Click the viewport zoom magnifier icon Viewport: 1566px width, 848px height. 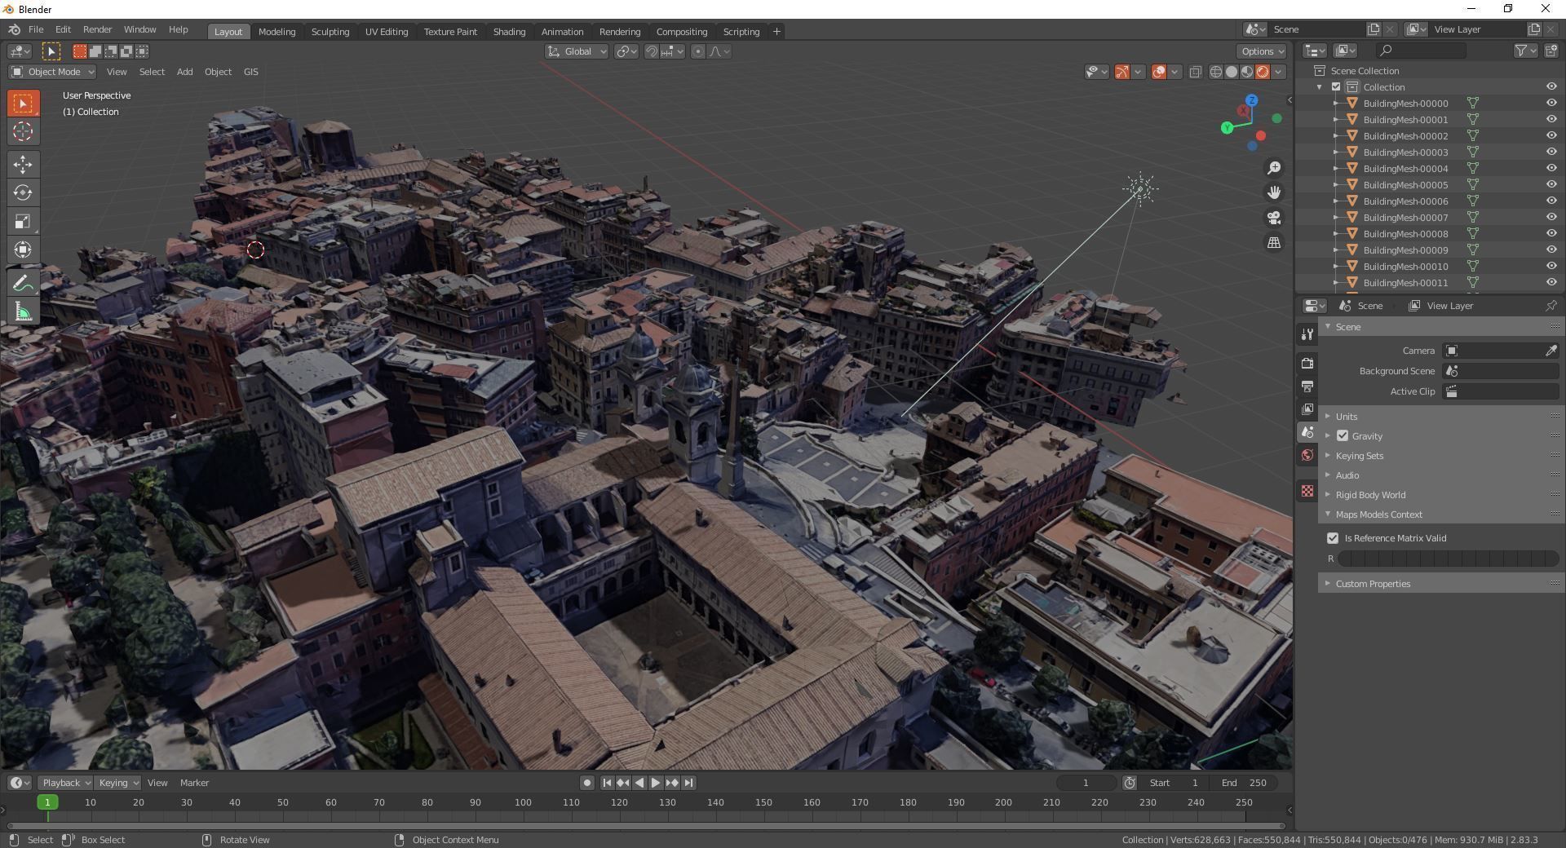click(x=1274, y=168)
